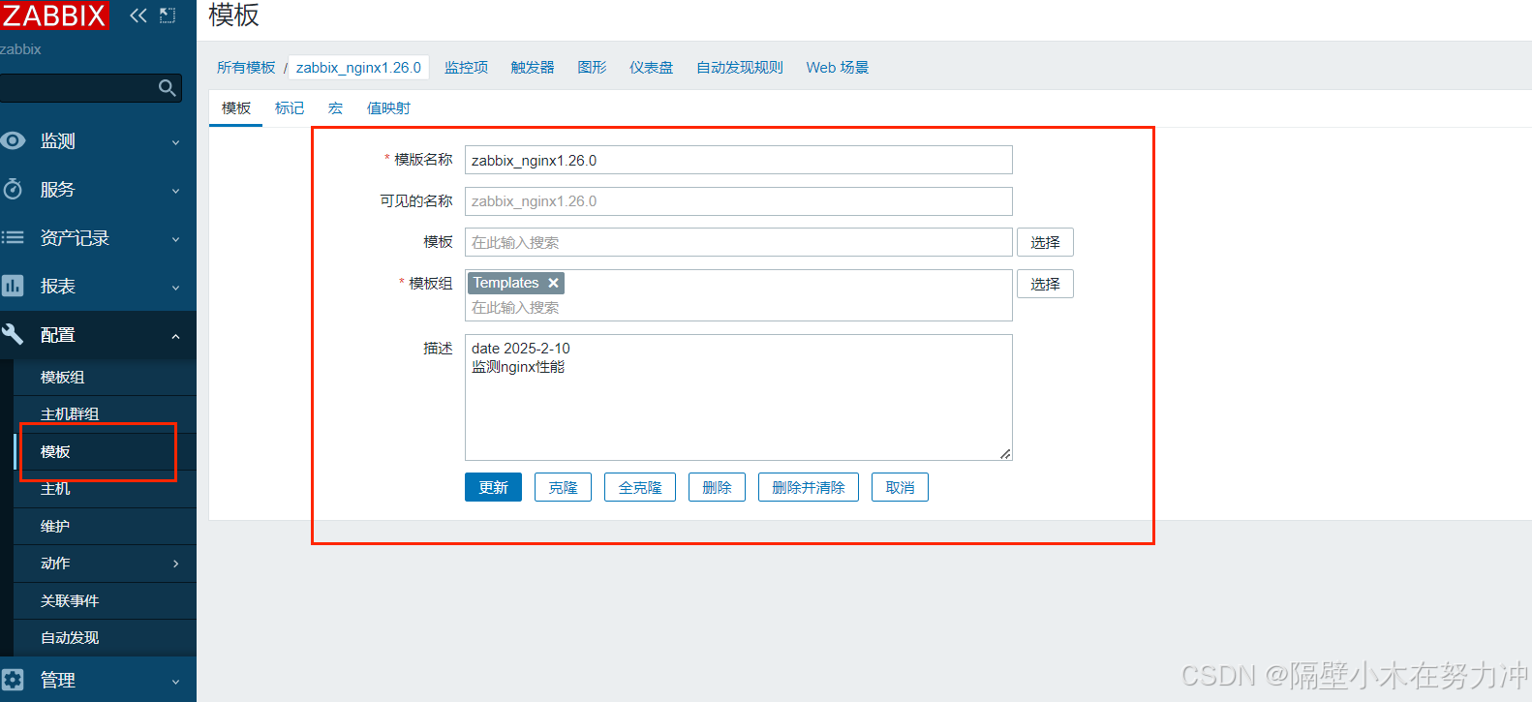Focus the 模板组 search input

coord(739,308)
